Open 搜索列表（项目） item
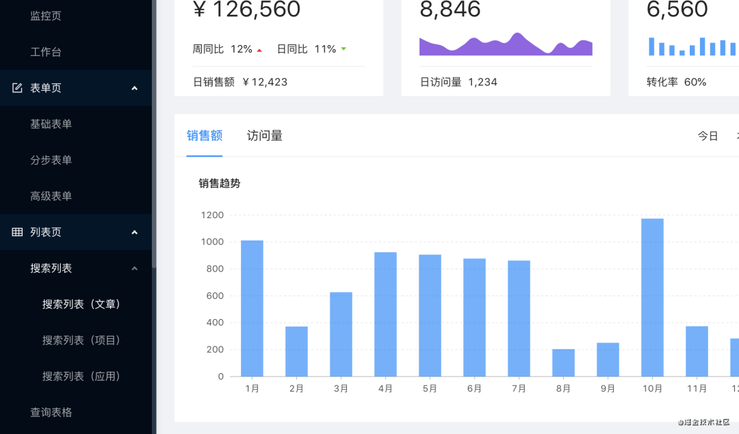 tap(81, 340)
